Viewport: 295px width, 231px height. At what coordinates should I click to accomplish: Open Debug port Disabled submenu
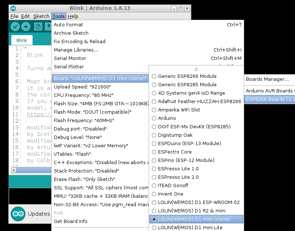pos(100,129)
